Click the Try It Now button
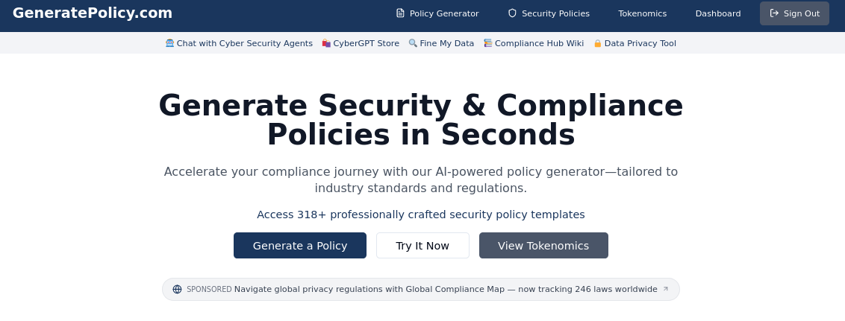Image resolution: width=845 pixels, height=321 pixels. coord(422,246)
